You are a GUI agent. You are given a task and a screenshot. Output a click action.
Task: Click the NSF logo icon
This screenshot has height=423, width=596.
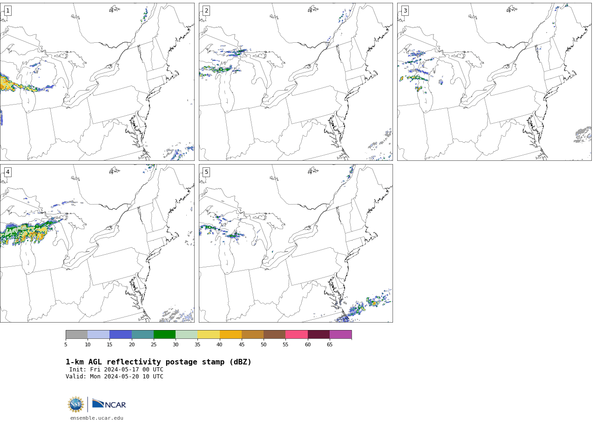point(76,404)
